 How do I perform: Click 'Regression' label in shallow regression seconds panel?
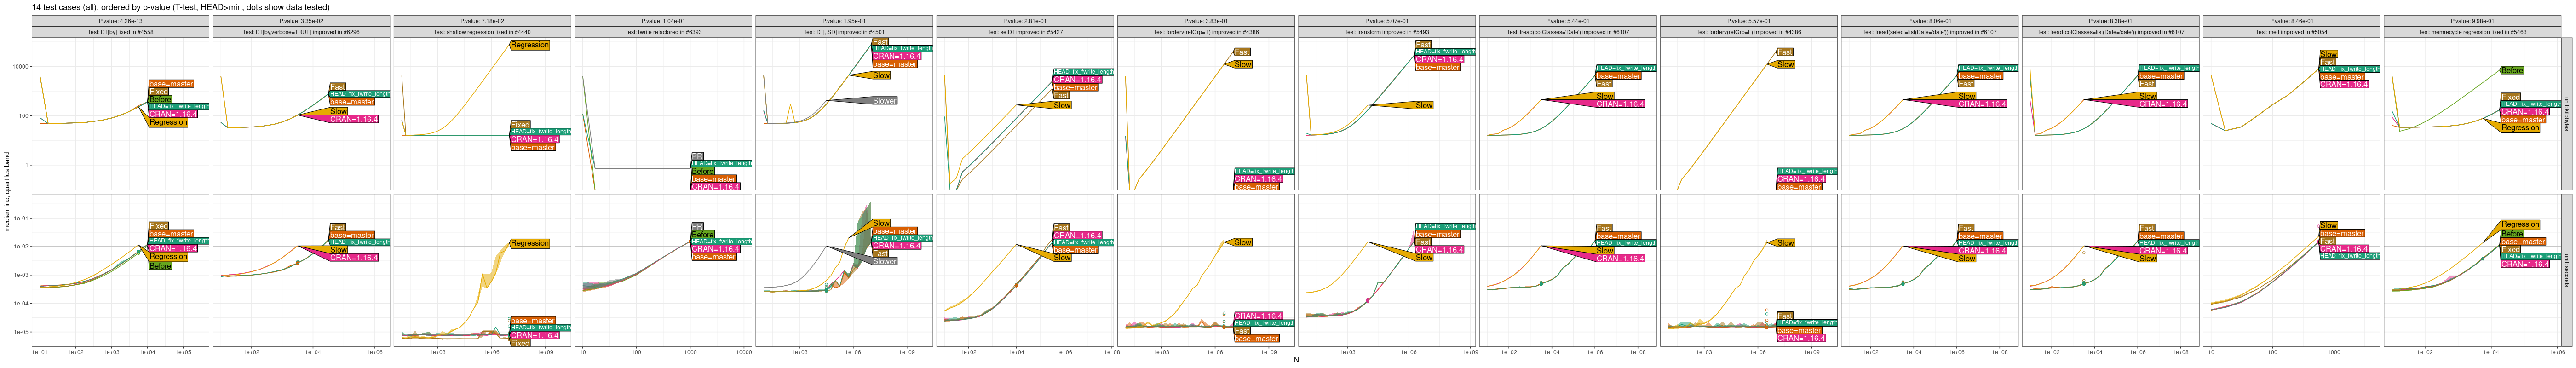pos(530,243)
